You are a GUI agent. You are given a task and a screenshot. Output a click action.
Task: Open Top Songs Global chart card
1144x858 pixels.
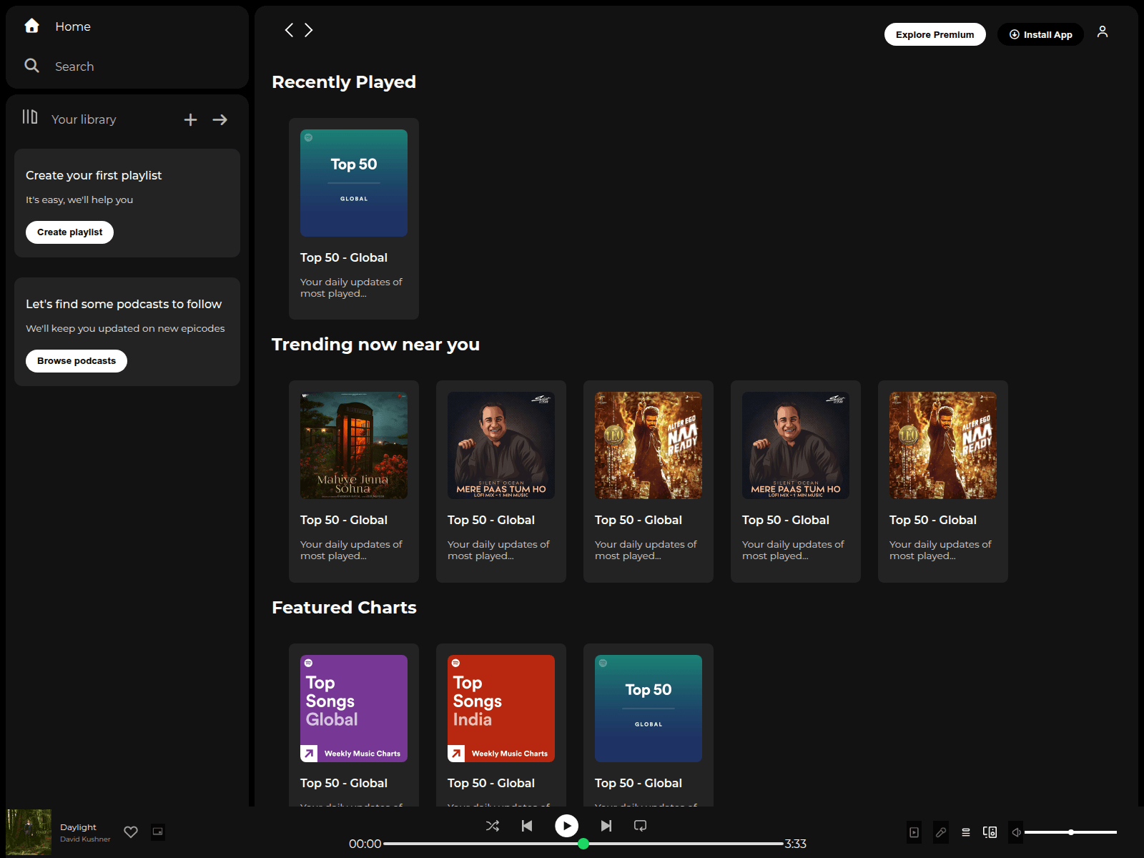(354, 725)
